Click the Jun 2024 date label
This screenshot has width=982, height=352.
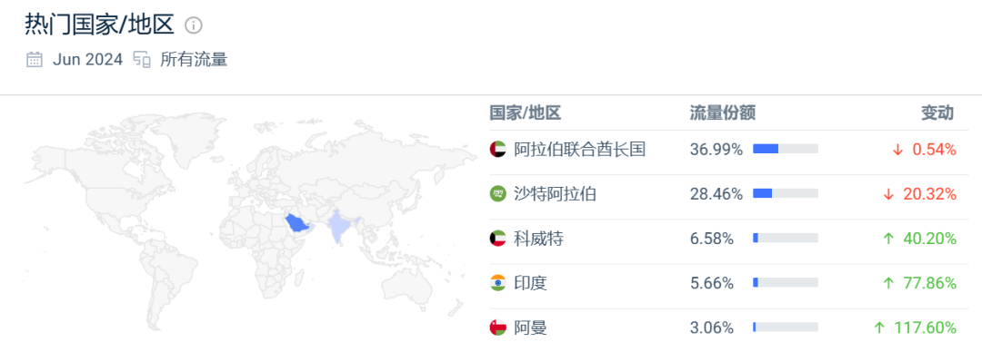tap(87, 60)
